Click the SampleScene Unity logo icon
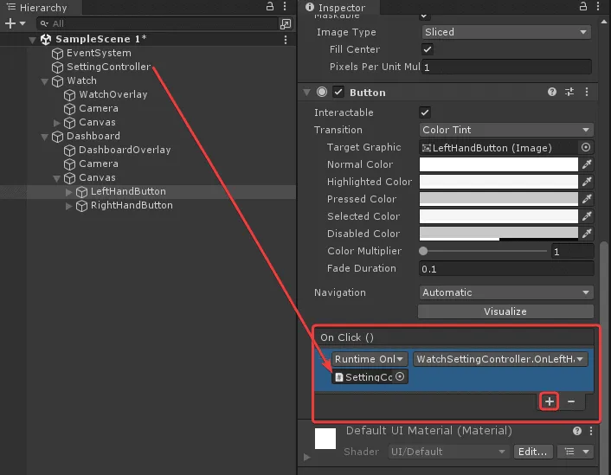 46,39
